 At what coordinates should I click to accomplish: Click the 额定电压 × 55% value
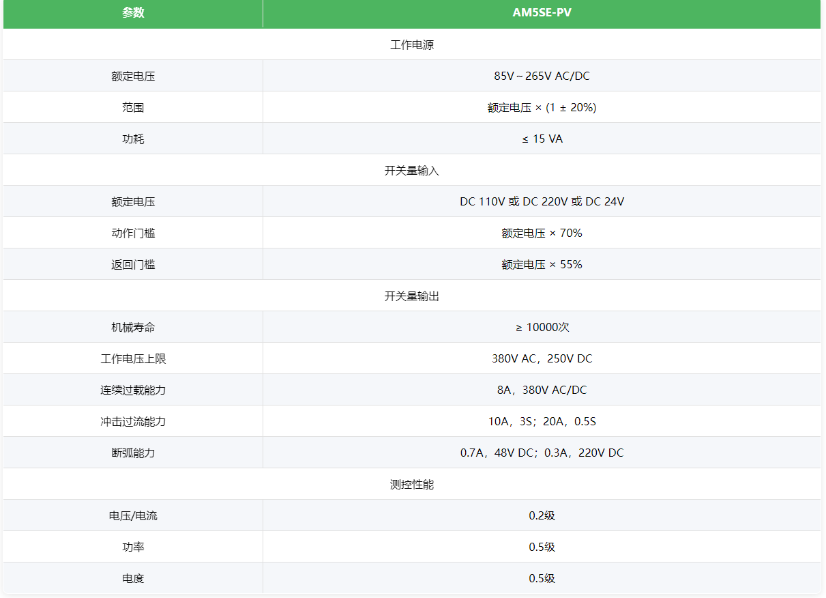click(542, 264)
